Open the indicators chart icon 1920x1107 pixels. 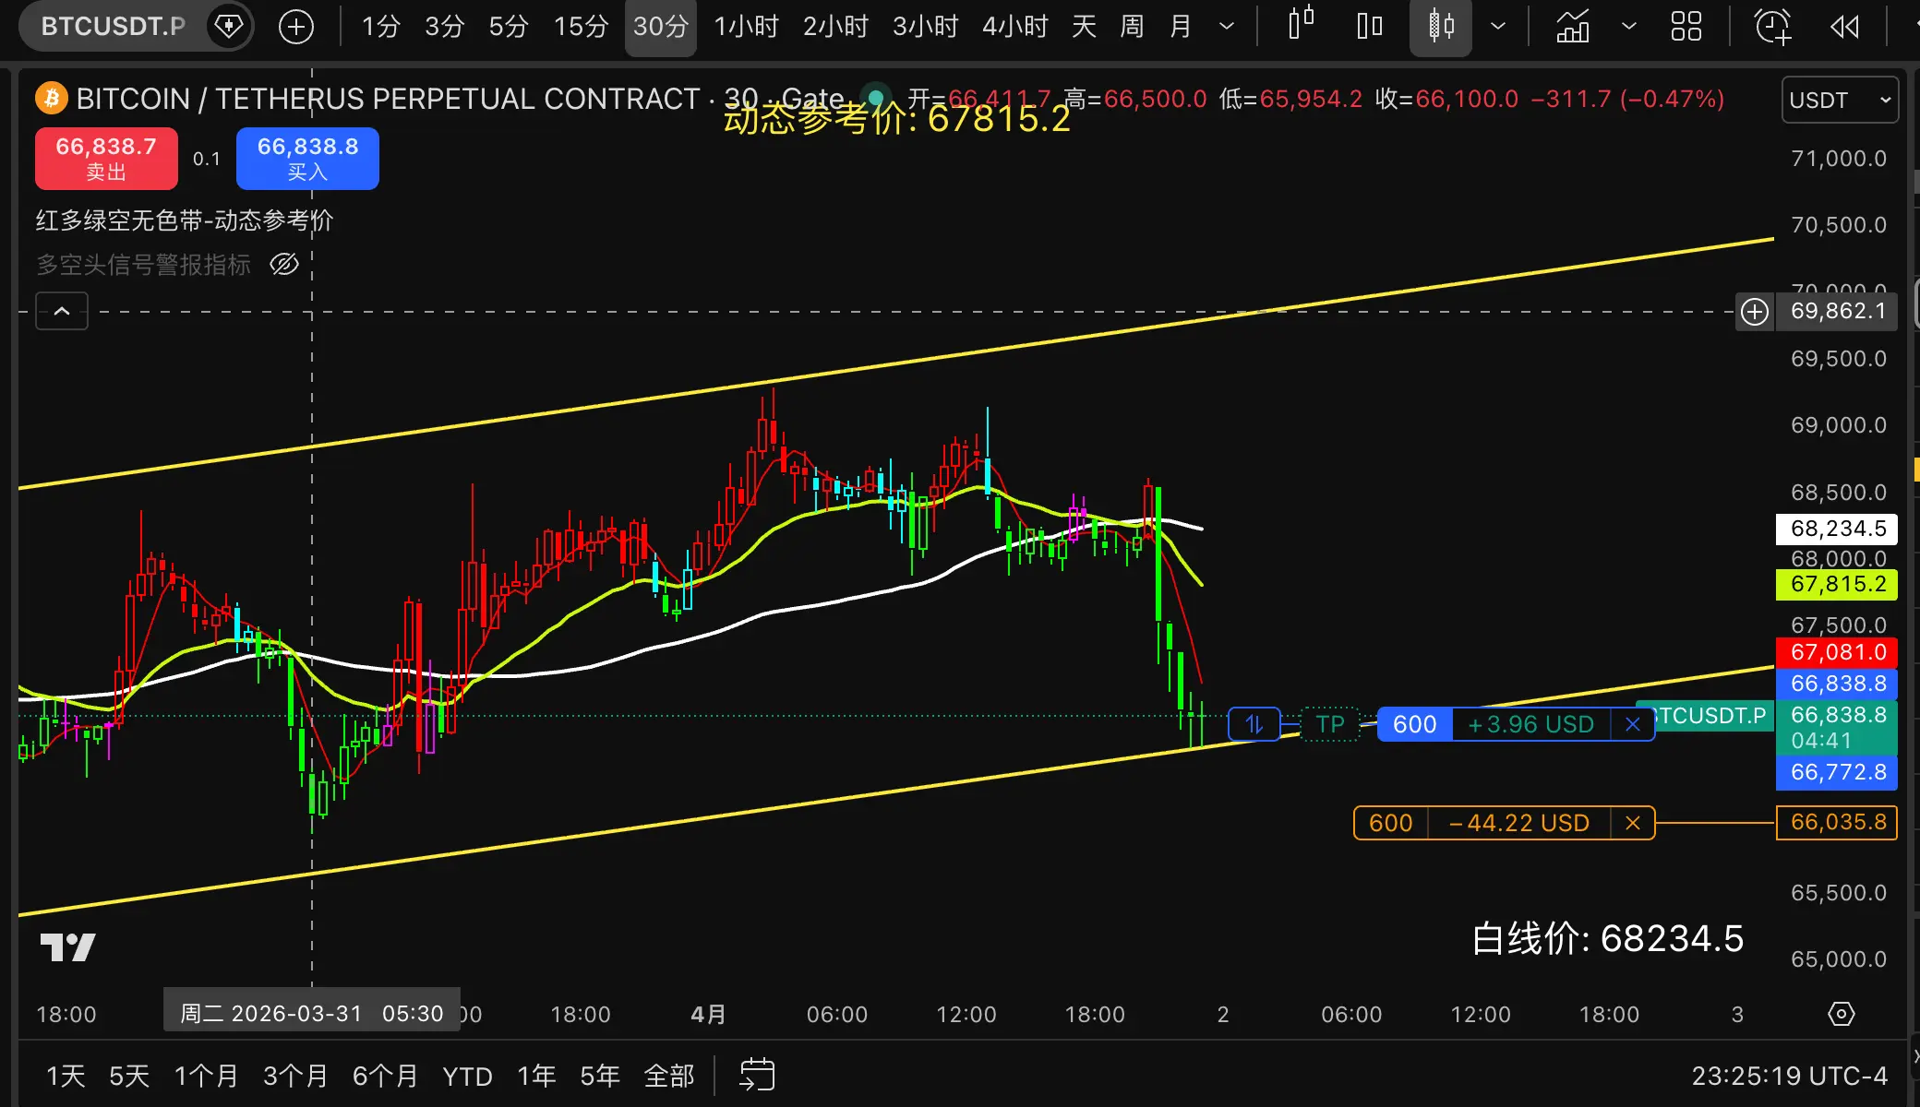pos(1573,27)
